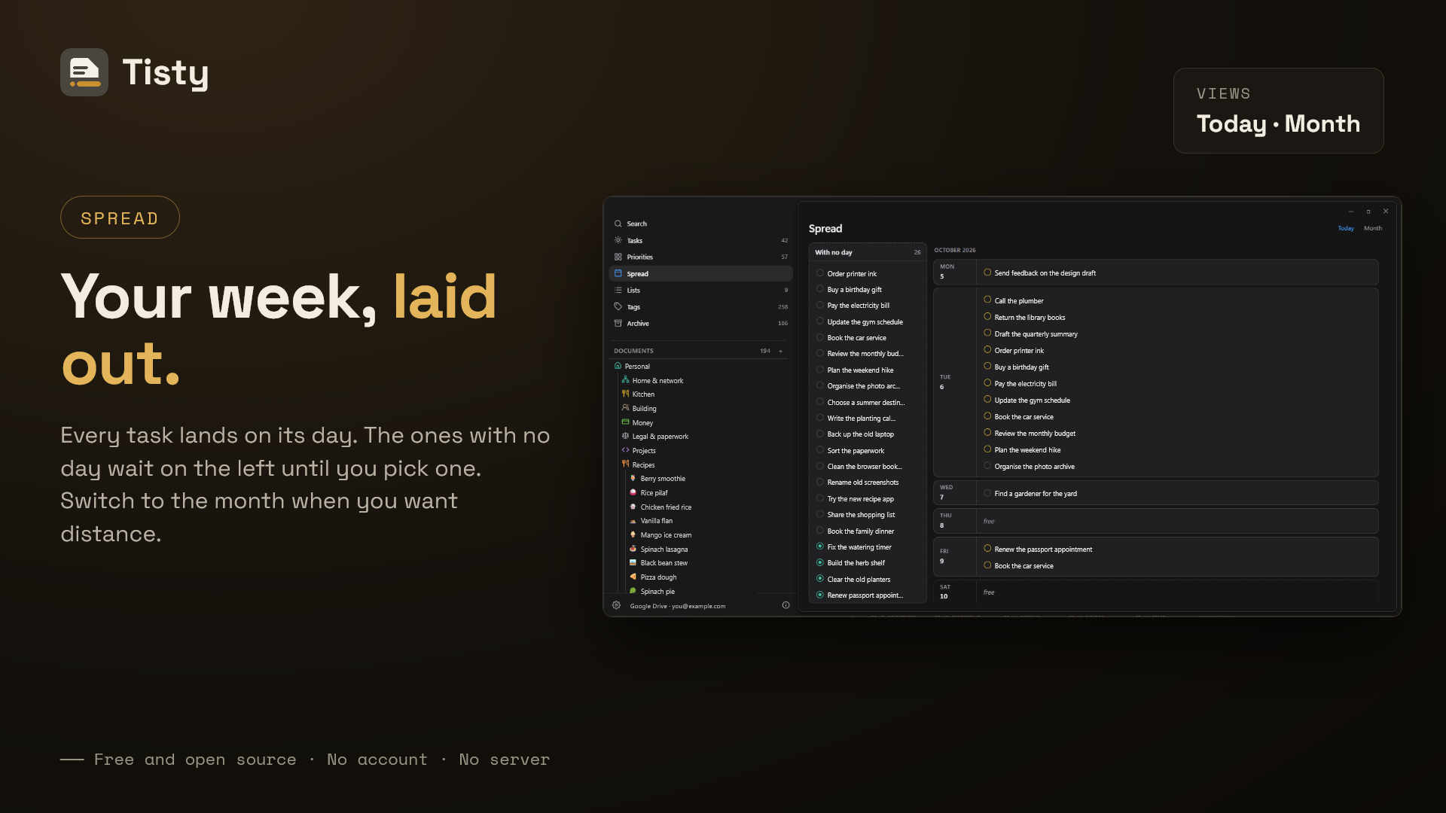Complete Send feedback on the design draft

click(987, 273)
